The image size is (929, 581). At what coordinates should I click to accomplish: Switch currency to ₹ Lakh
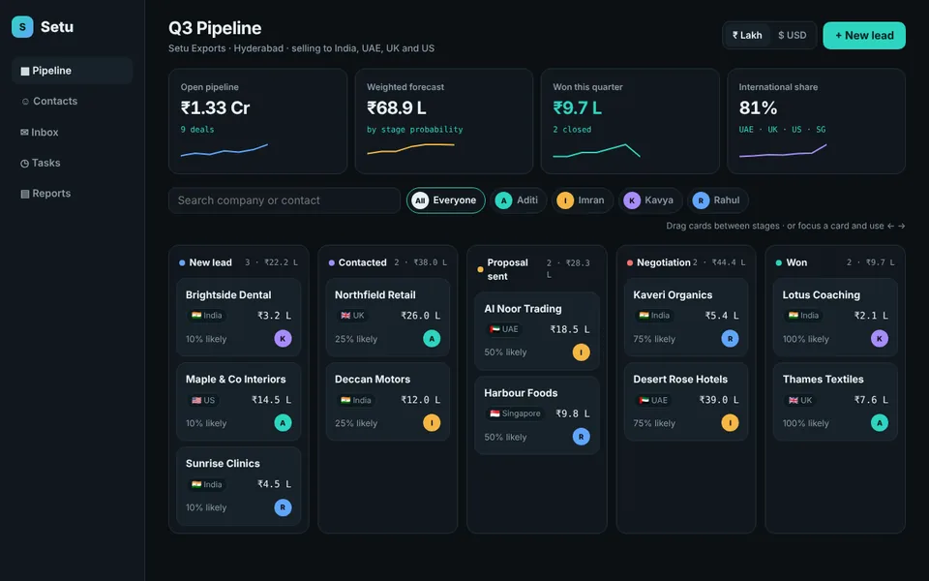(x=747, y=35)
